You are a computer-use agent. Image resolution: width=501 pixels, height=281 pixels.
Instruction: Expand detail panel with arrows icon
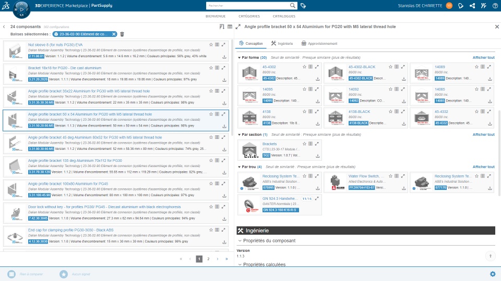[x=238, y=27]
